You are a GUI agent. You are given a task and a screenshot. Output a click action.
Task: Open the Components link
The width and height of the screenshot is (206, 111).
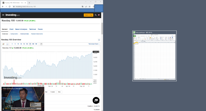coord(14,34)
